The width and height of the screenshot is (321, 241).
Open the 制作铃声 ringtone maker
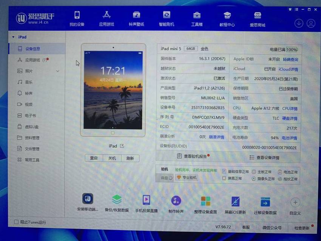pyautogui.click(x=176, y=204)
